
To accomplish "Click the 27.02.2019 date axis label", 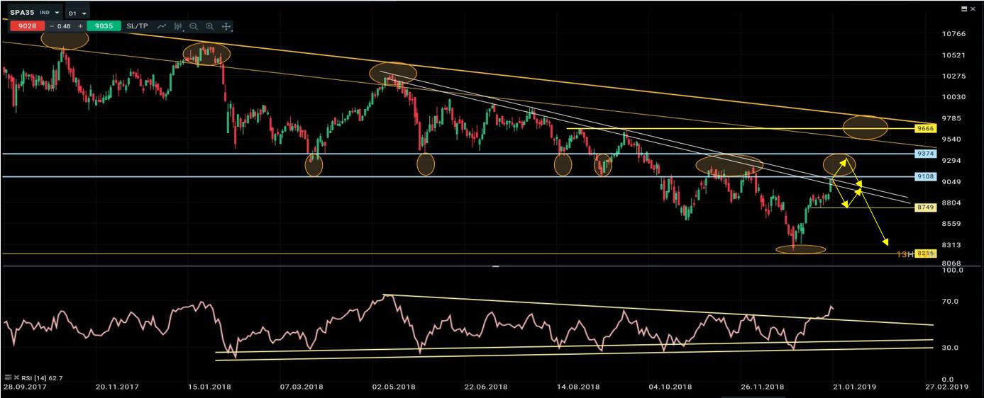I will (x=948, y=387).
